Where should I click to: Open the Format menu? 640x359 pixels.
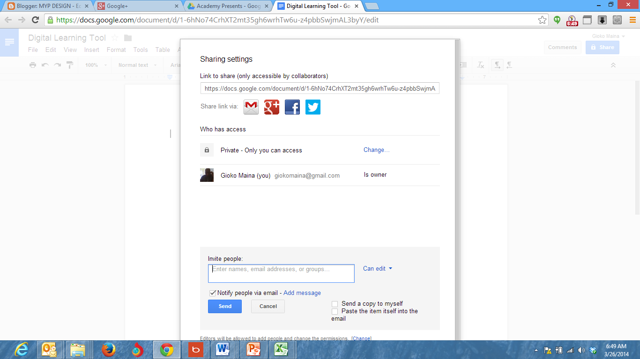click(x=116, y=50)
